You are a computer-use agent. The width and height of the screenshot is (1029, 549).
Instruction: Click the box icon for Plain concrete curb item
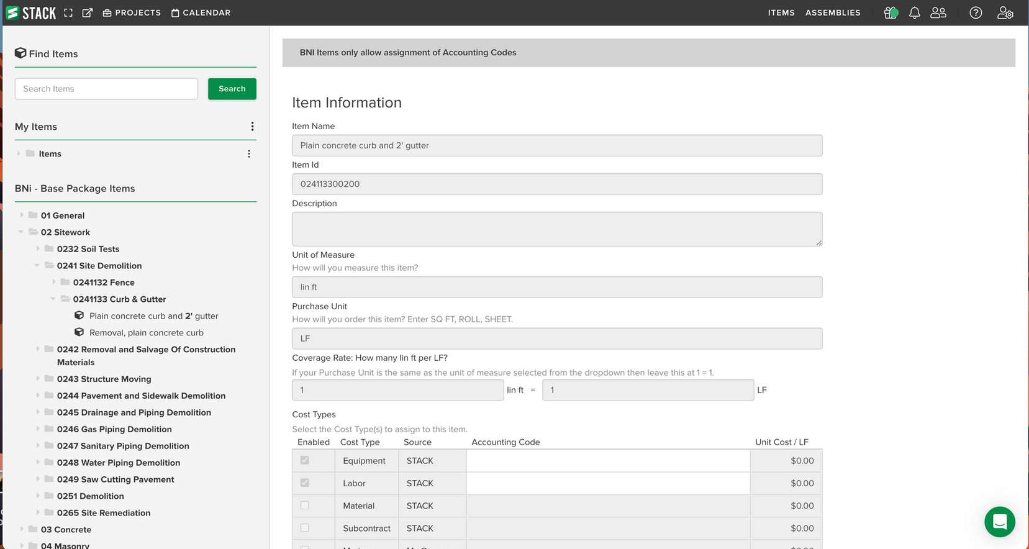point(79,315)
